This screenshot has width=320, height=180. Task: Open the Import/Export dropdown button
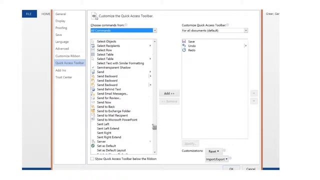click(x=216, y=159)
